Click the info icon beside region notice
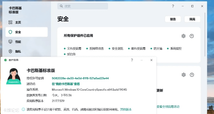The width and height of the screenshot is (214, 114). coord(23,109)
